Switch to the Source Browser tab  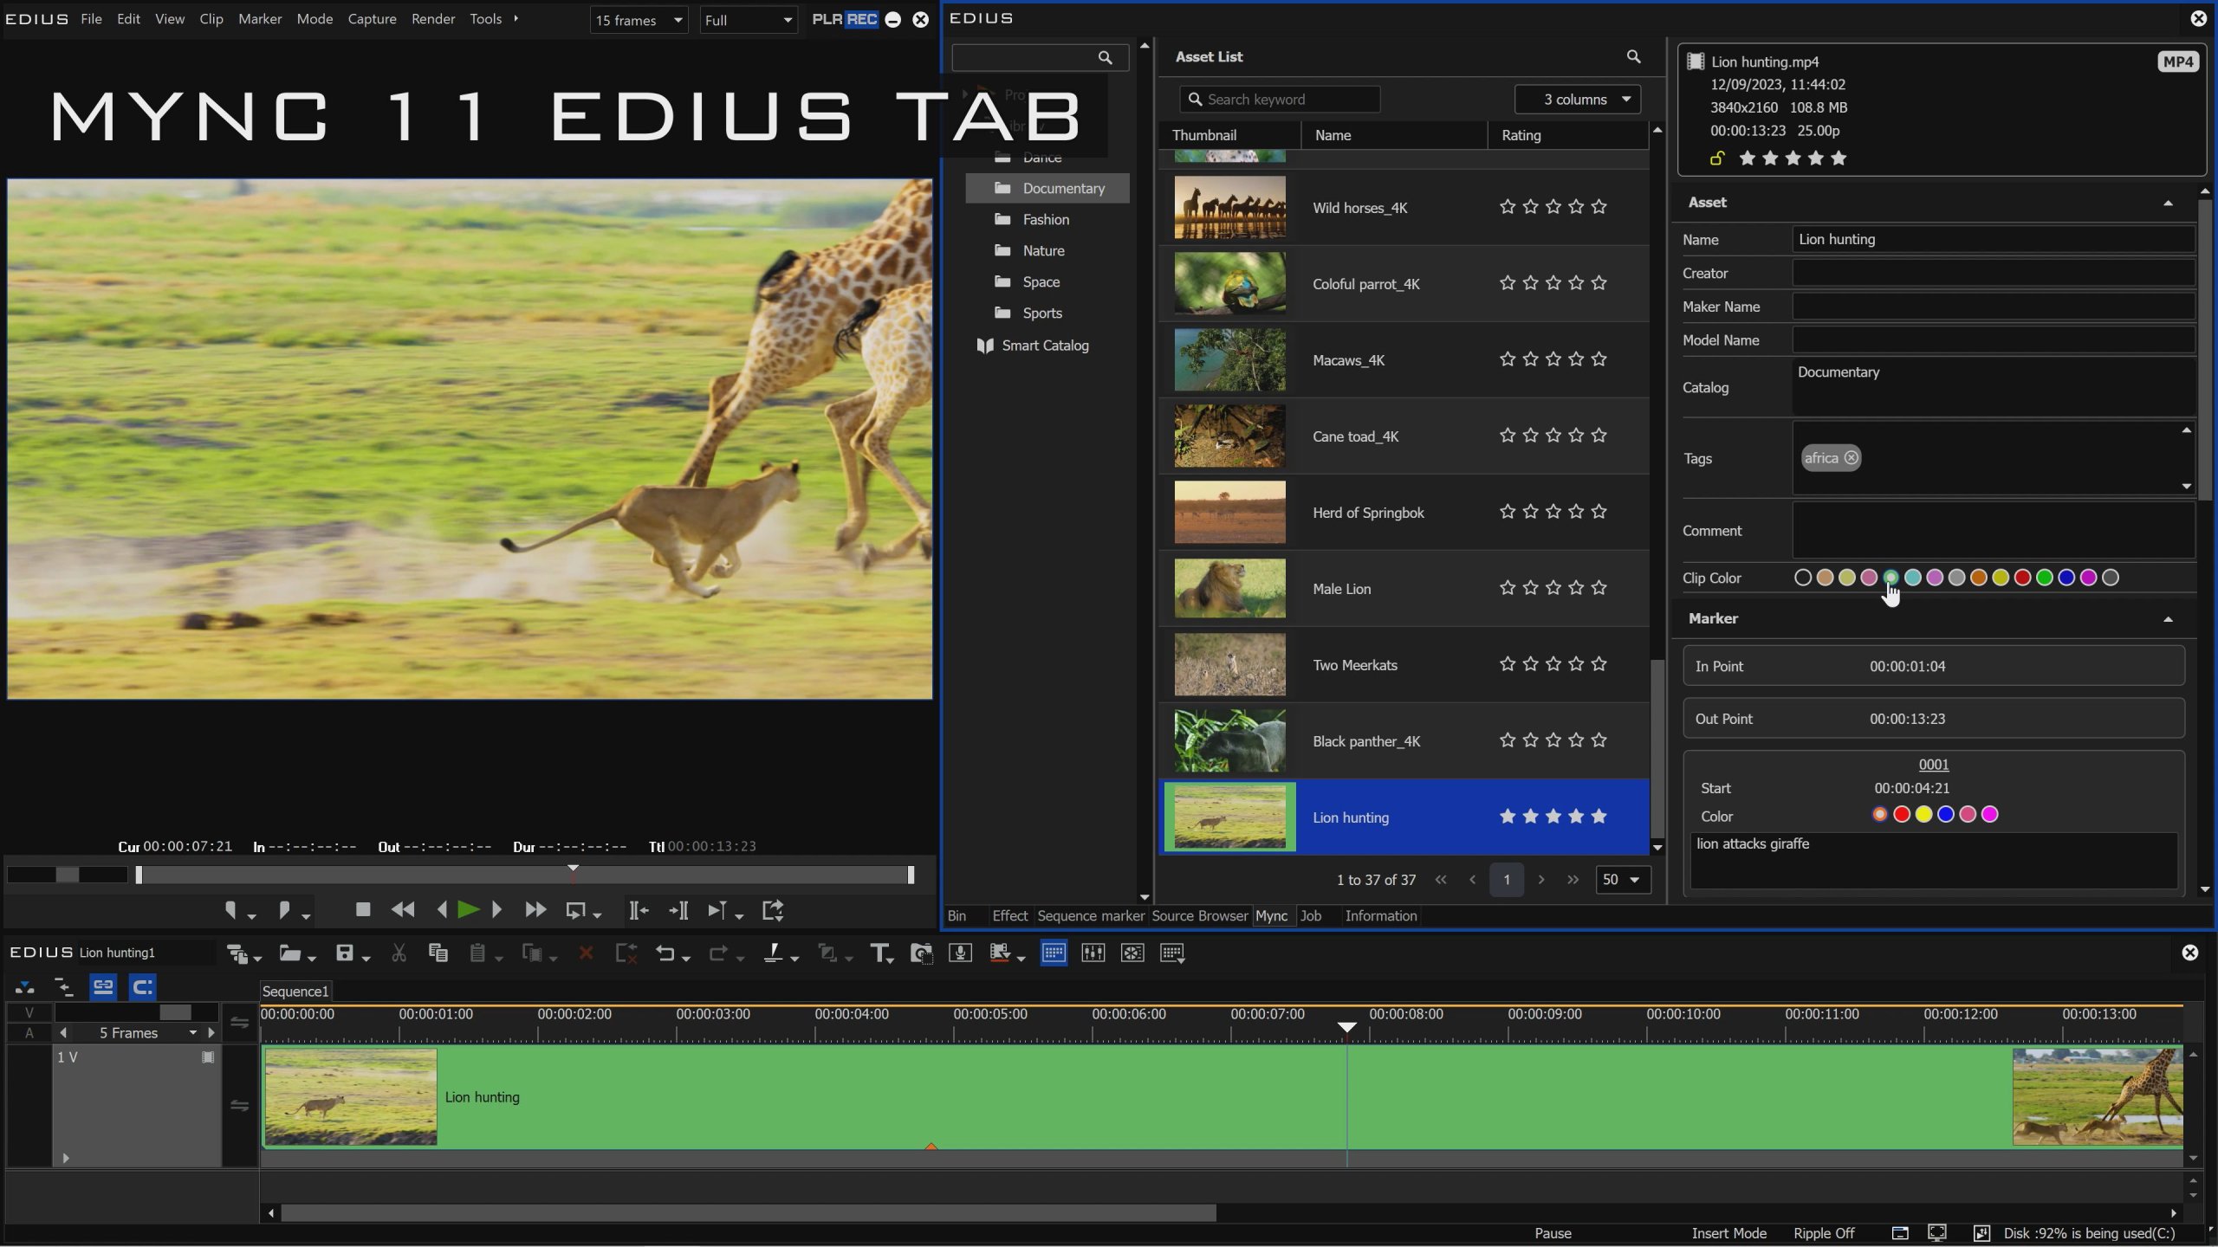click(x=1199, y=916)
